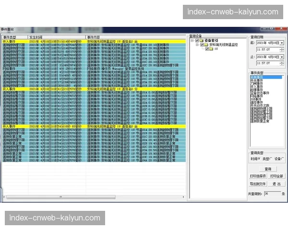This screenshot has height=230, width=288.
Task: Click the 打印全部 button
Action: click(x=277, y=176)
